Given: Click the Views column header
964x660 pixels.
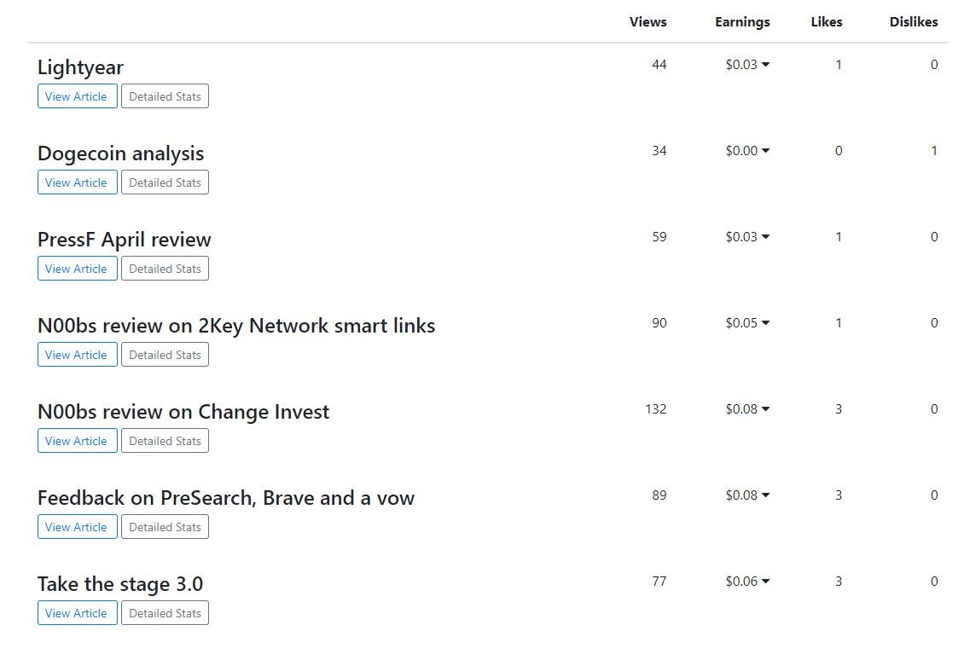Looking at the screenshot, I should point(648,22).
